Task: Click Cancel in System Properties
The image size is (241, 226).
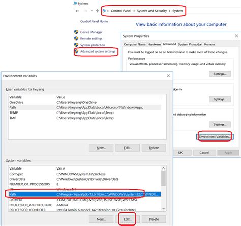Action: pyautogui.click(x=204, y=153)
